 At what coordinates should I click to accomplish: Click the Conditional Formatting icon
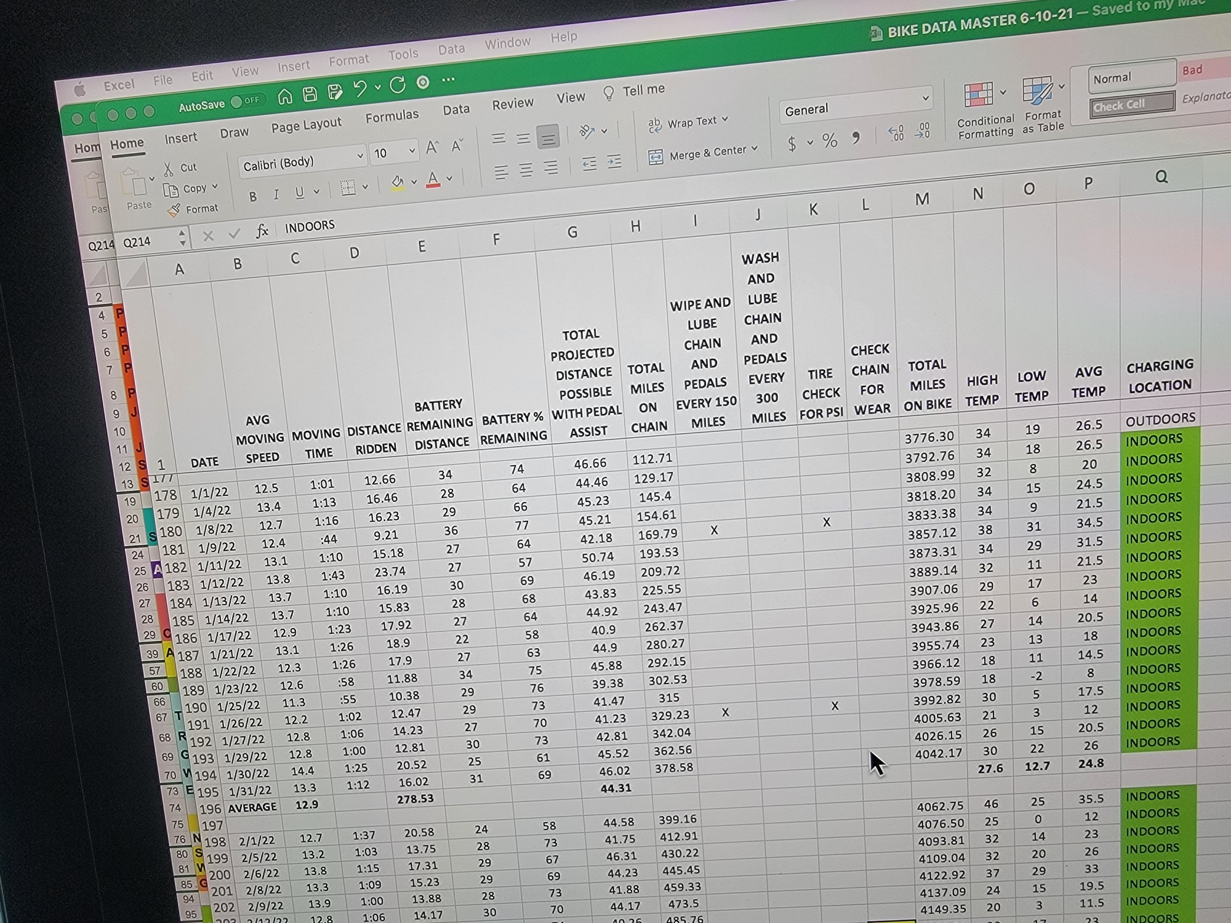[978, 95]
